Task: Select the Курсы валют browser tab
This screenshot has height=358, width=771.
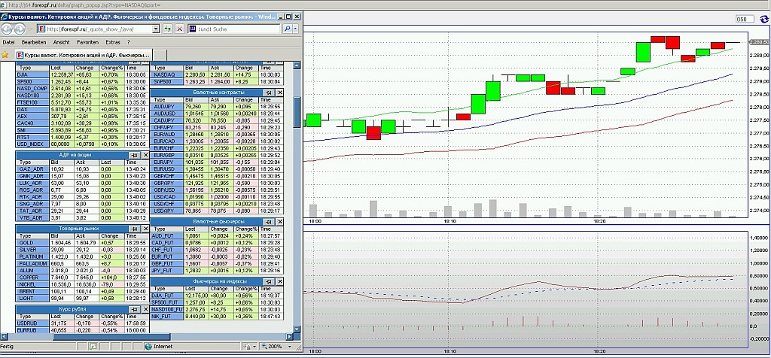Action: point(84,54)
